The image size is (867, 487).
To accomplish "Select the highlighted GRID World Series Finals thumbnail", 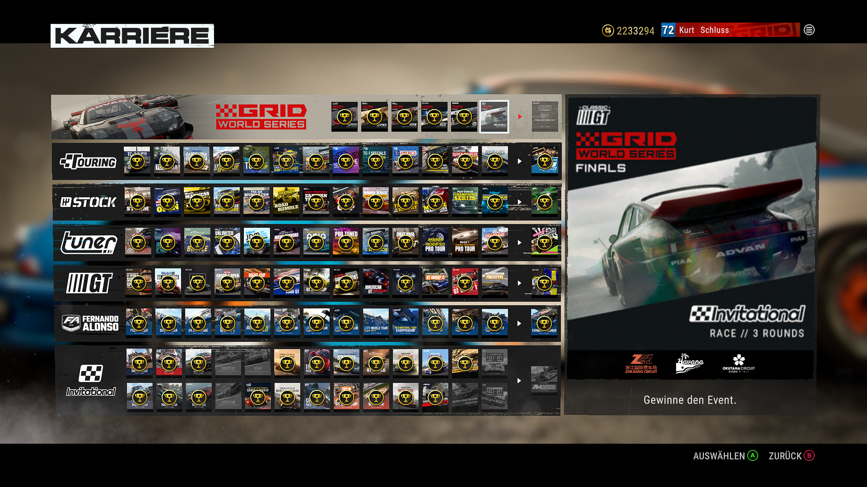I will [494, 116].
